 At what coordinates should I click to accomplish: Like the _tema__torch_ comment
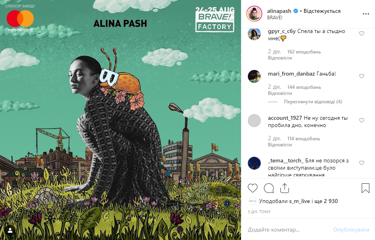click(362, 163)
